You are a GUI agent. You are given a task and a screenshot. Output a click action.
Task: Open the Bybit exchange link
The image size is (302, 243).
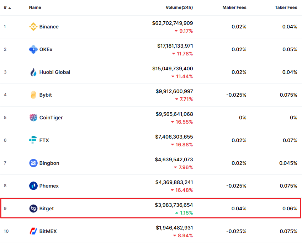click(x=46, y=95)
